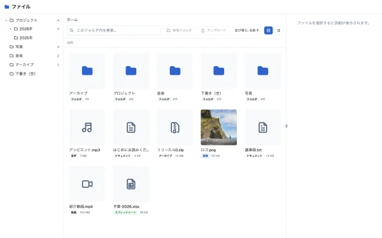Select the リリース-1.0.zip archive icon
Image resolution: width=382 pixels, height=238 pixels.
(x=175, y=128)
